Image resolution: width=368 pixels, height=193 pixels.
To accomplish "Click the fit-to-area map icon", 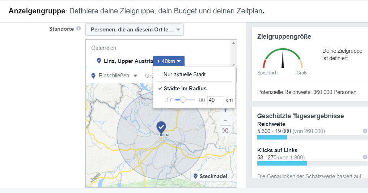I will [x=225, y=130].
